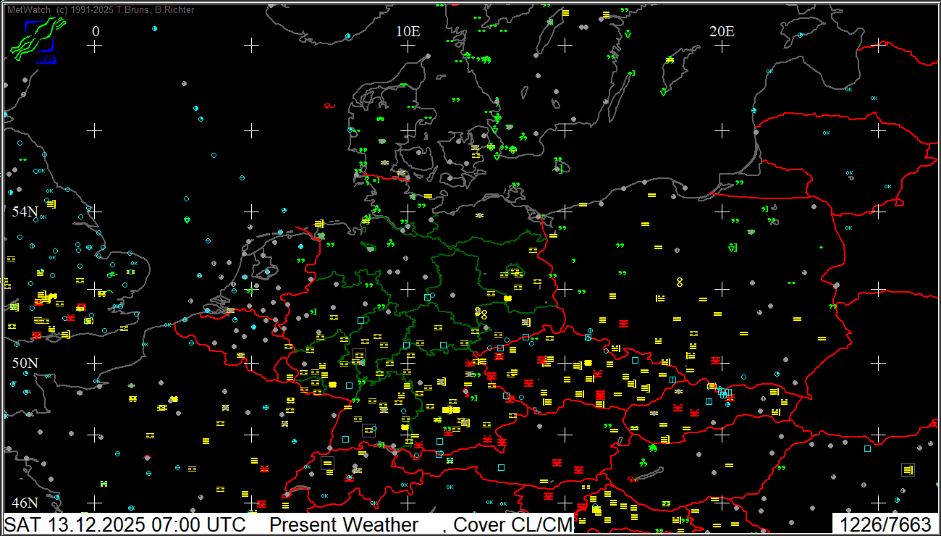
Task: Click the 50N latitude label
Action: 25,362
